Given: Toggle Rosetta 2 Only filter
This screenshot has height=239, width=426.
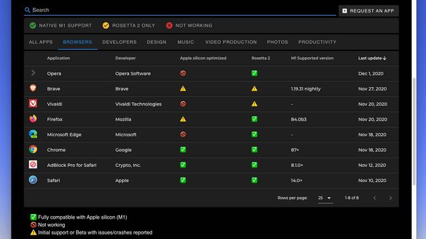Looking at the screenshot, I should point(128,26).
